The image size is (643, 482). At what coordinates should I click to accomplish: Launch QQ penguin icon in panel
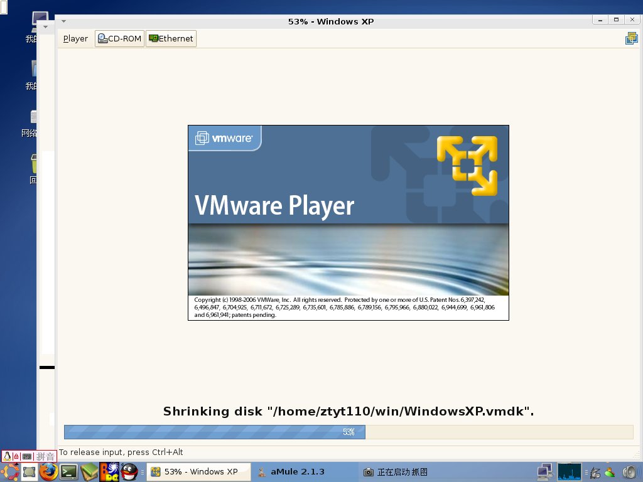[x=129, y=472]
